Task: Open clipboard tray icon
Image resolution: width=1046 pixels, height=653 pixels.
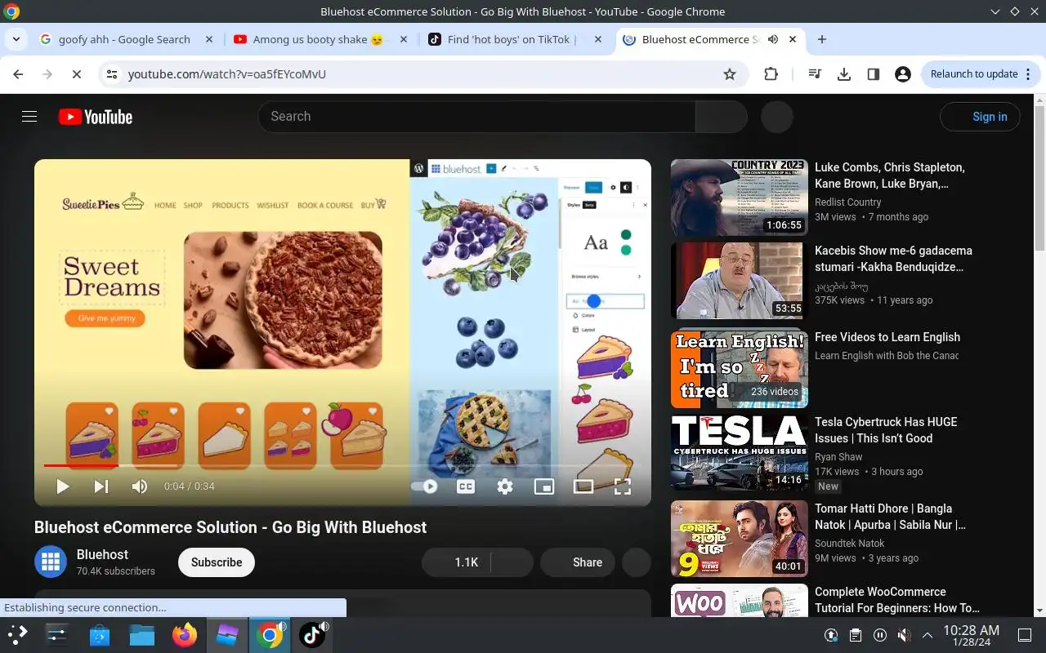Action: click(x=855, y=635)
